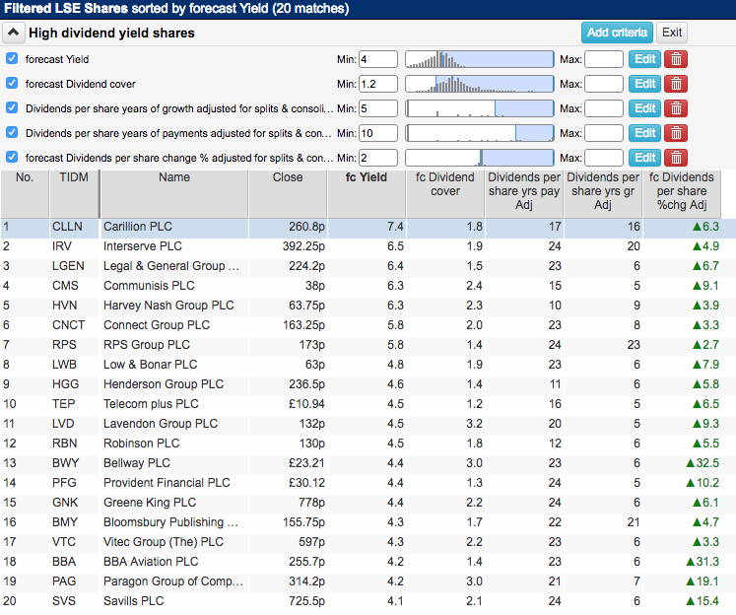Viewport: 736px width, 615px height.
Task: Collapse the High dividend yield shares panel
Action: [13, 33]
